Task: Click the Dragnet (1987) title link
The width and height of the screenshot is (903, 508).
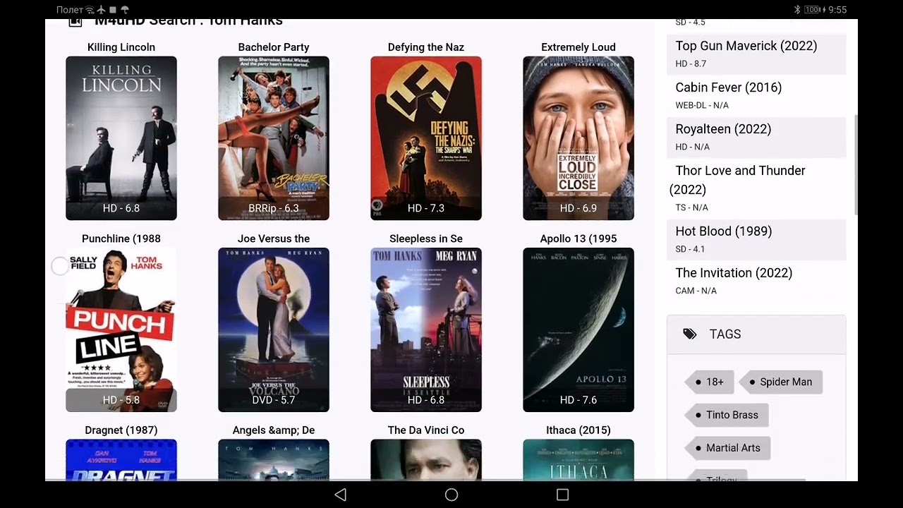Action: click(121, 430)
